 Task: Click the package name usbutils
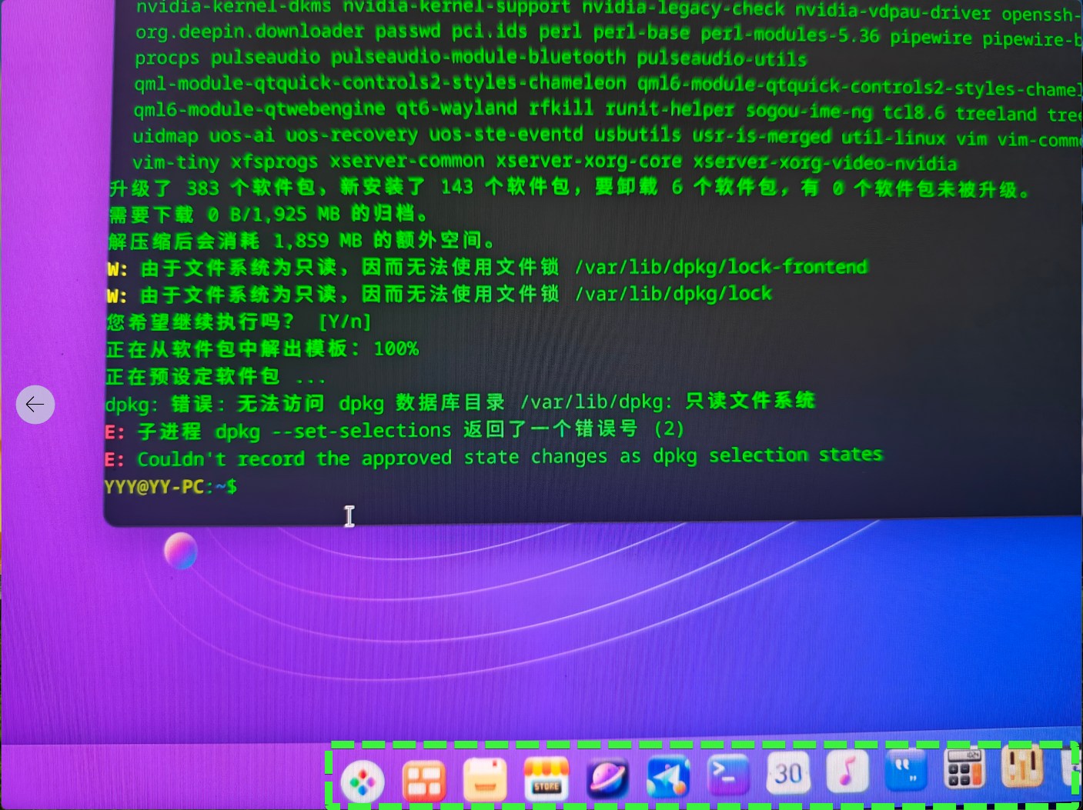637,135
